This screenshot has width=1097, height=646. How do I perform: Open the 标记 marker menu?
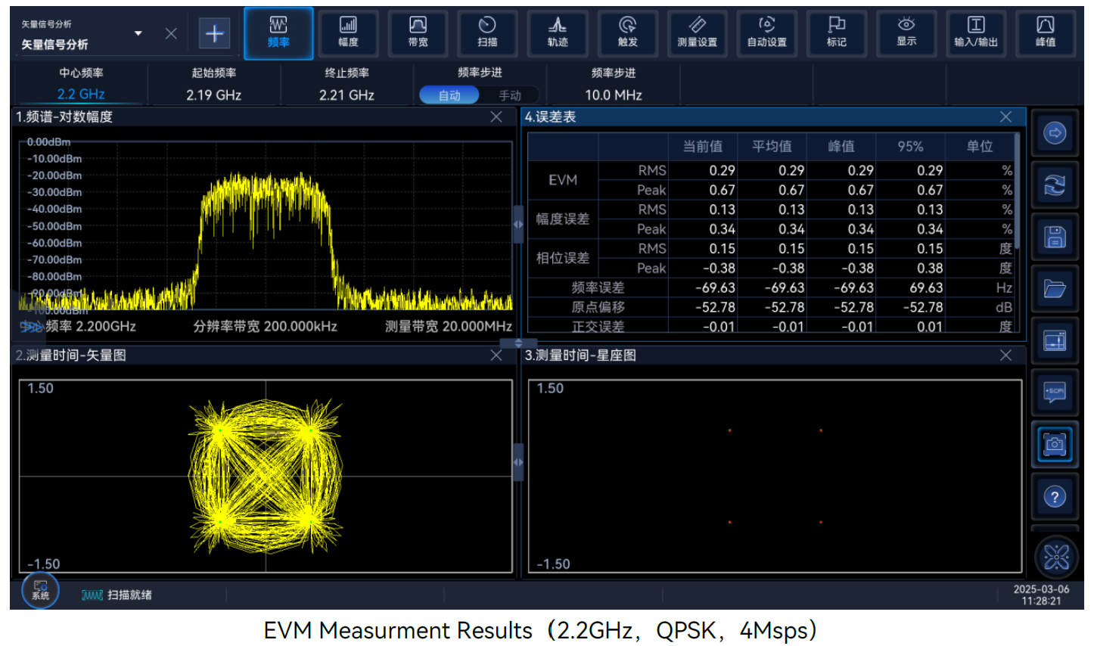[836, 33]
